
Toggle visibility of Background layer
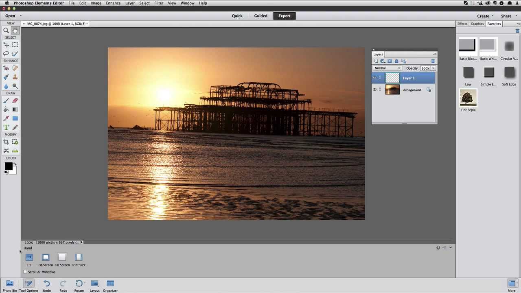point(374,90)
